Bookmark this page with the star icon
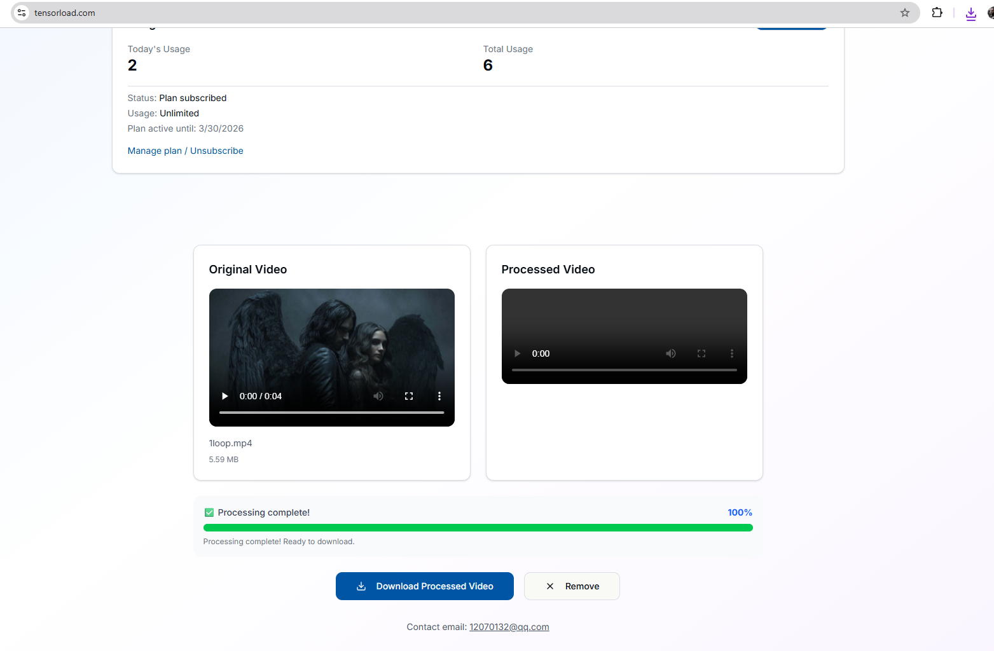The height and width of the screenshot is (651, 994). [905, 13]
